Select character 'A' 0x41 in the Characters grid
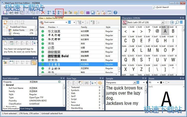Viewport: 187px width, 117px height. pos(165,30)
